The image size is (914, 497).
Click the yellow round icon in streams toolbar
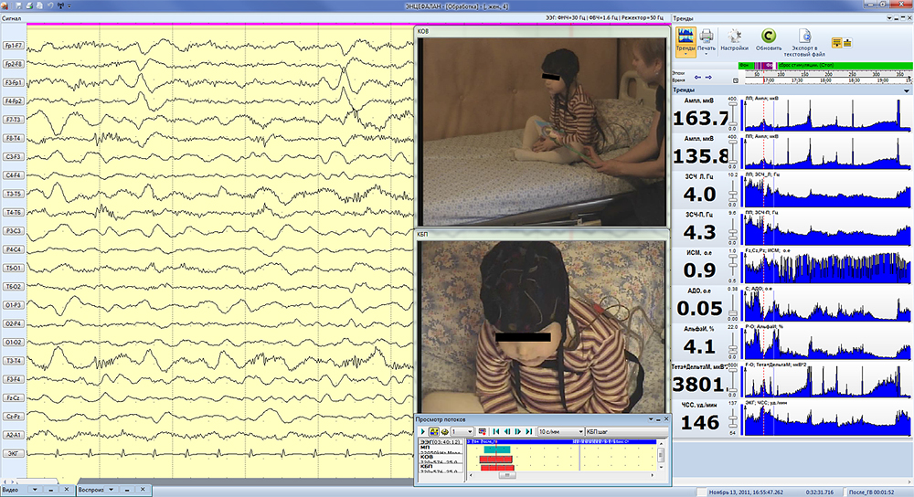[445, 432]
